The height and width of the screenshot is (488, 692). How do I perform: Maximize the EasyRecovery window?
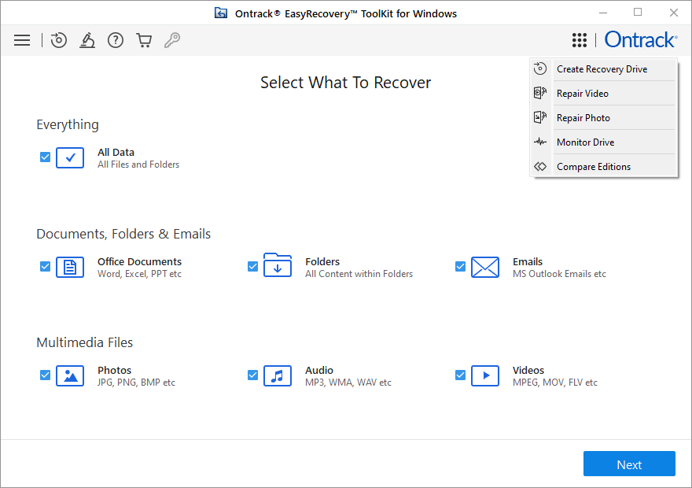tap(638, 13)
